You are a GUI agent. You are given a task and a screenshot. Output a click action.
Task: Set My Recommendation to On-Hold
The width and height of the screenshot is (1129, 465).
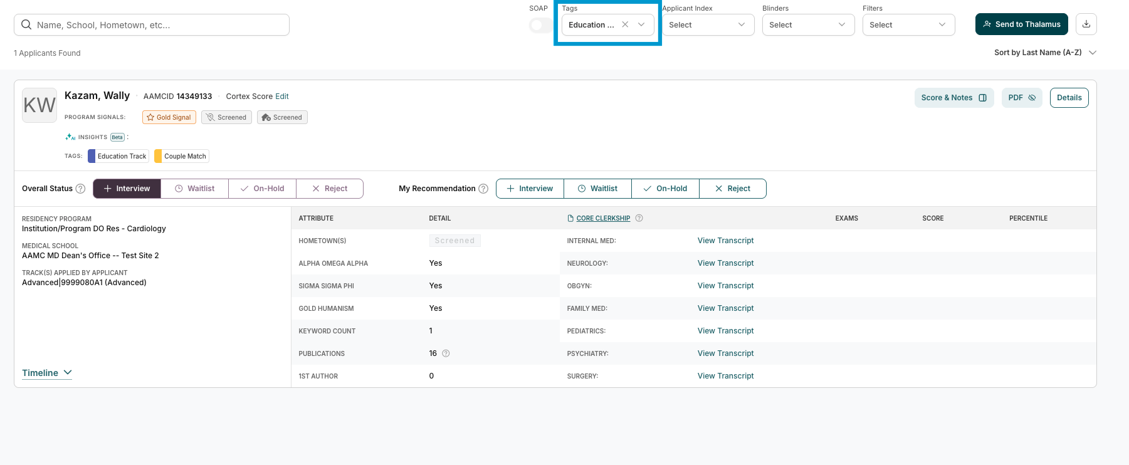coord(665,189)
